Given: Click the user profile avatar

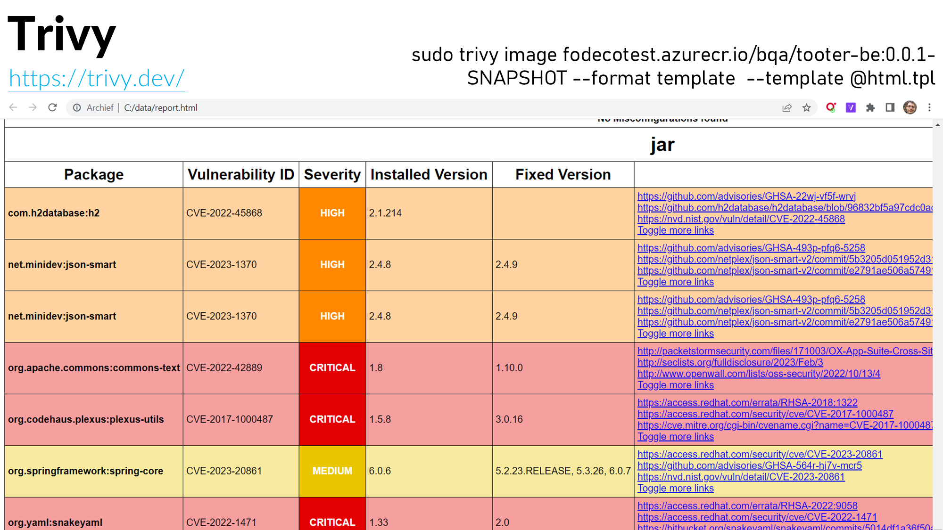Looking at the screenshot, I should [910, 108].
